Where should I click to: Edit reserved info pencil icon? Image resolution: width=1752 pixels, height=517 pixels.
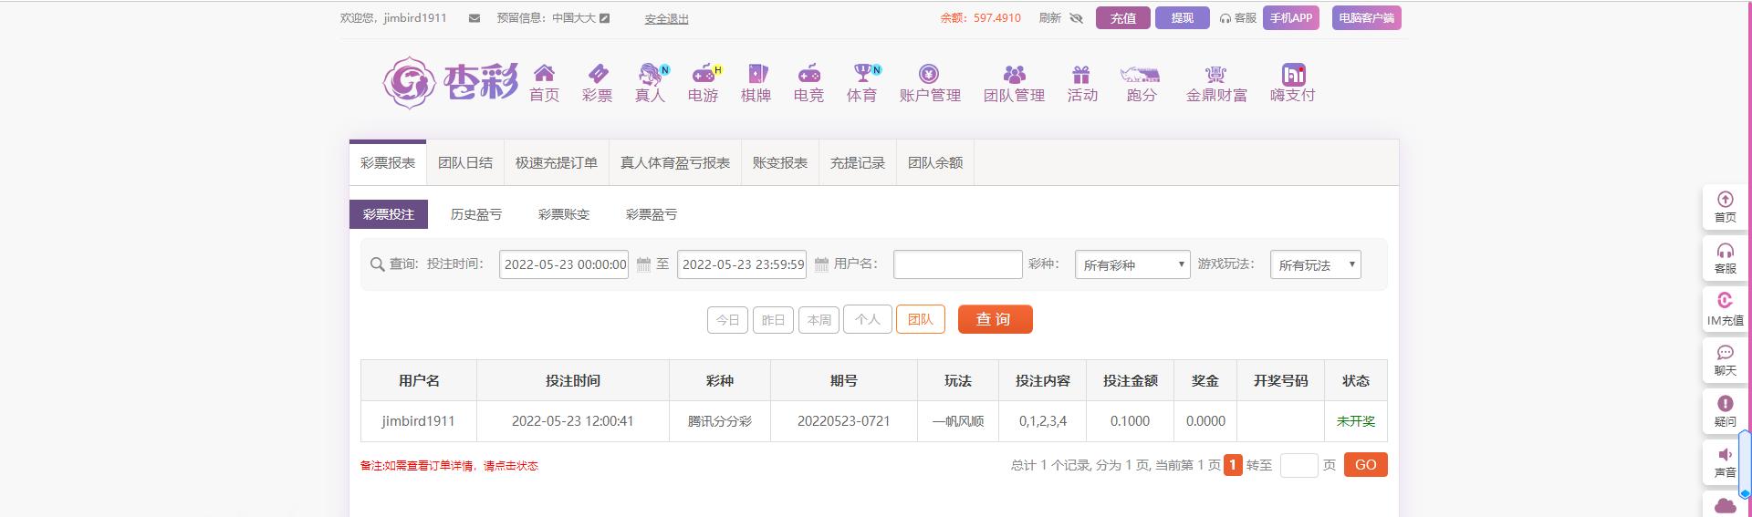(604, 18)
